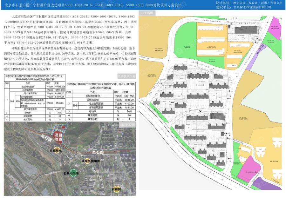Image resolution: width=286 pixels, height=198 pixels.
Task: Click the magenta land parcel at top right
Action: pos(275,28)
